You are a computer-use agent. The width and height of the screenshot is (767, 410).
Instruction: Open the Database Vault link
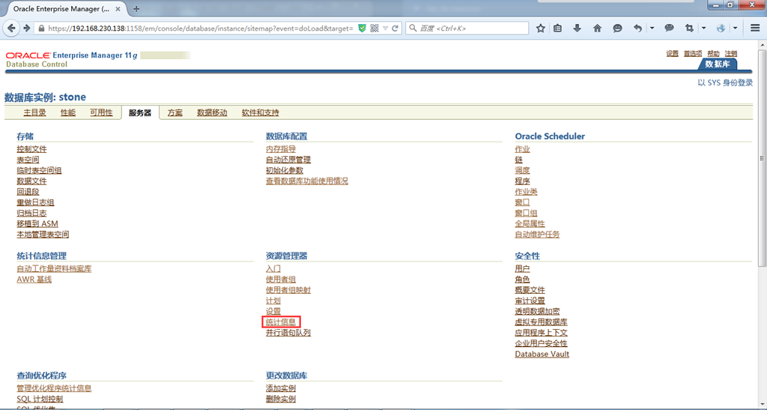point(542,355)
